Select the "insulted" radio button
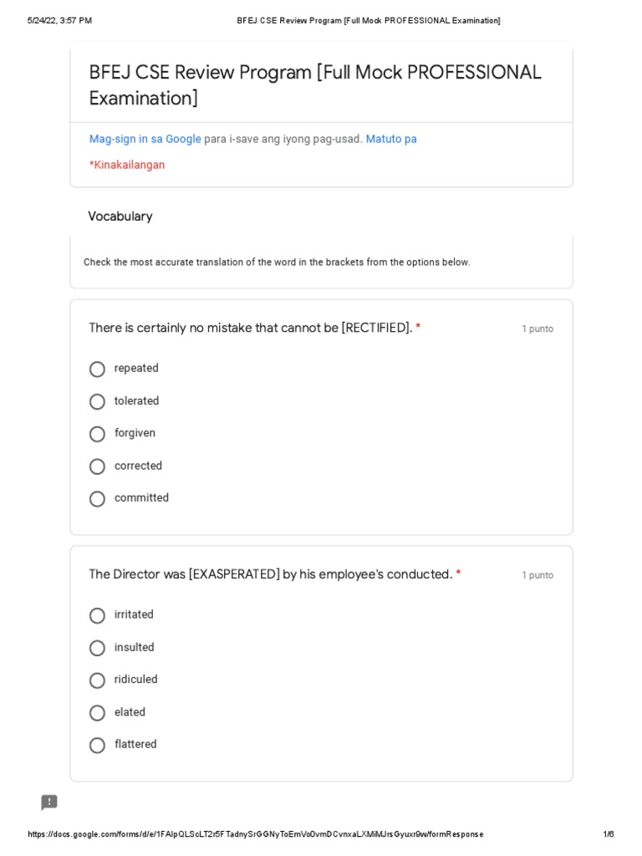The width and height of the screenshot is (642, 856). pyautogui.click(x=98, y=648)
